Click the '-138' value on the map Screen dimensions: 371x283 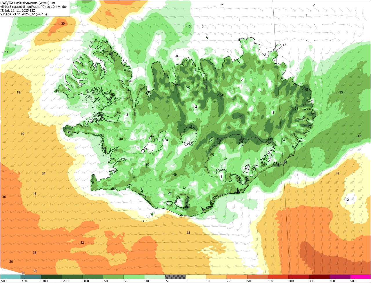(270, 139)
